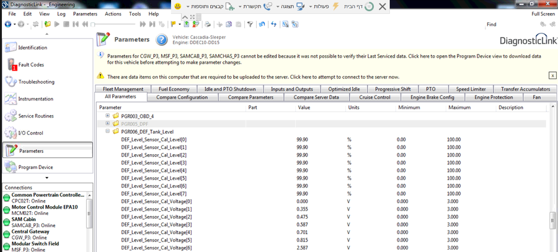Image resolution: width=558 pixels, height=252 pixels.
Task: Click the Print icon in toolbar
Action: (x=208, y=24)
